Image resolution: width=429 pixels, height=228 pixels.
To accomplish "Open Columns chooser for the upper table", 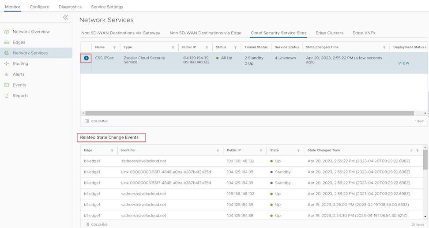I will 96,121.
